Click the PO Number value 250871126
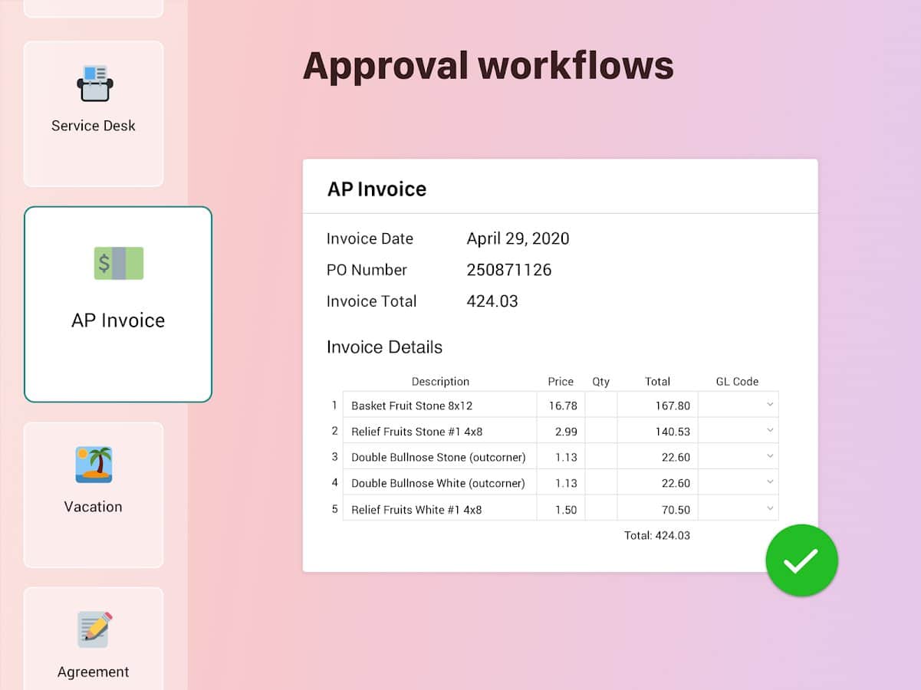 (x=509, y=270)
